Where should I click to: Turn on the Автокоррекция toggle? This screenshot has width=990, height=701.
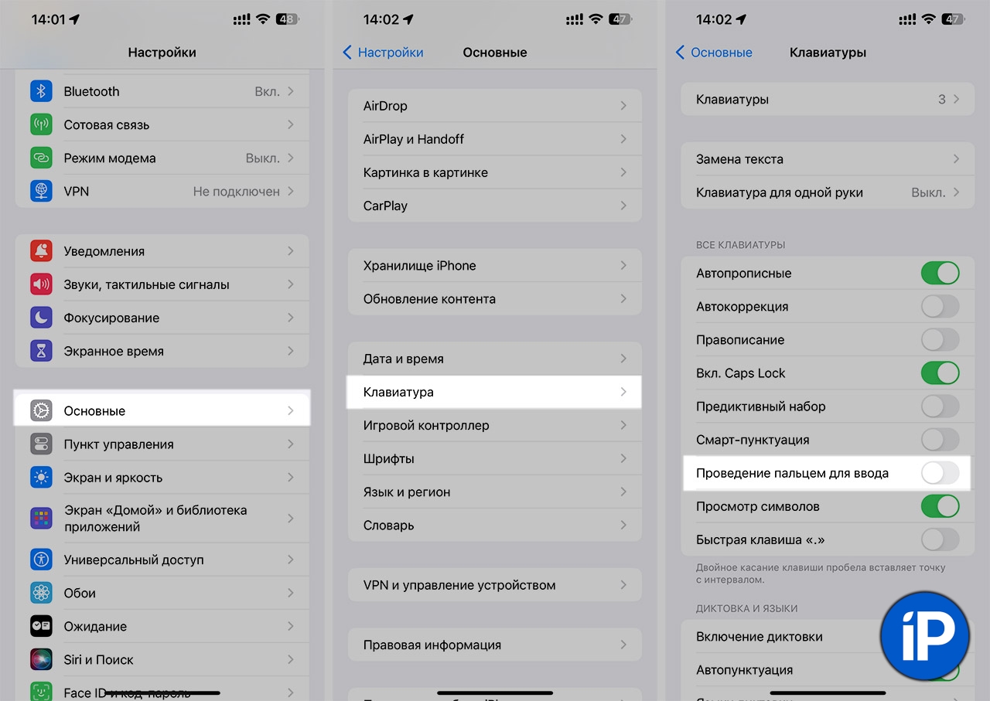(940, 306)
